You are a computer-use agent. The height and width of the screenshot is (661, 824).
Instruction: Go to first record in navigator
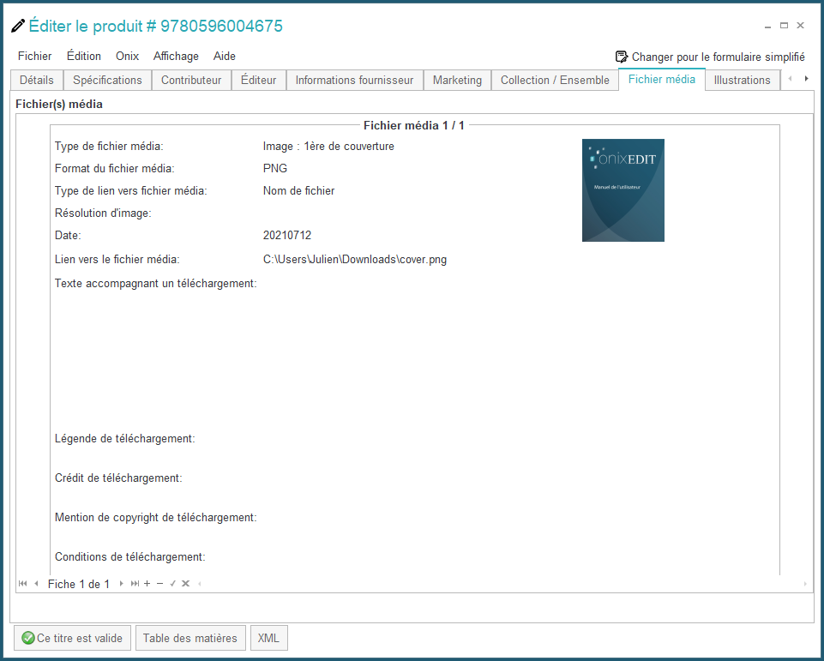tap(22, 583)
